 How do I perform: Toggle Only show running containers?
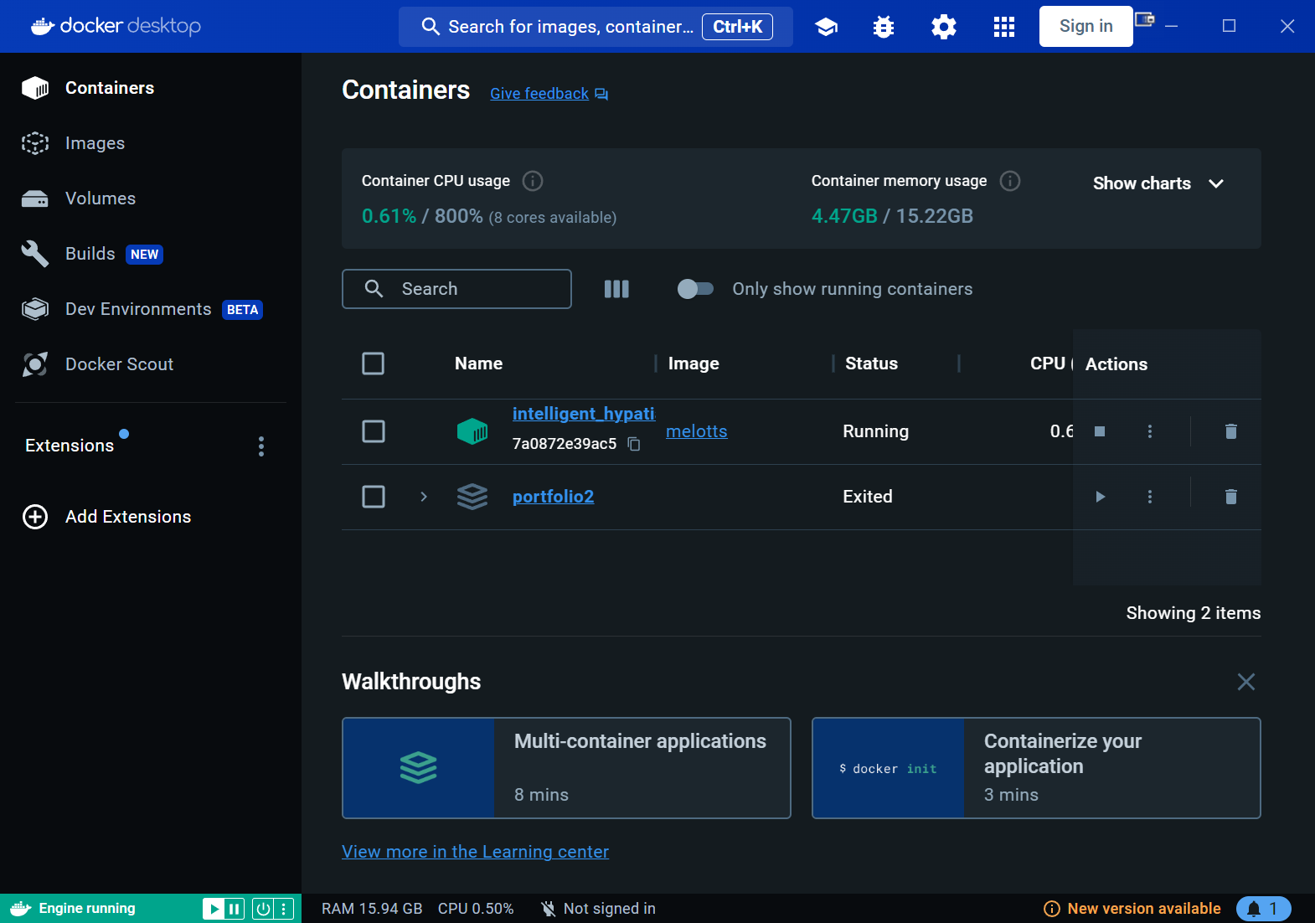[695, 289]
